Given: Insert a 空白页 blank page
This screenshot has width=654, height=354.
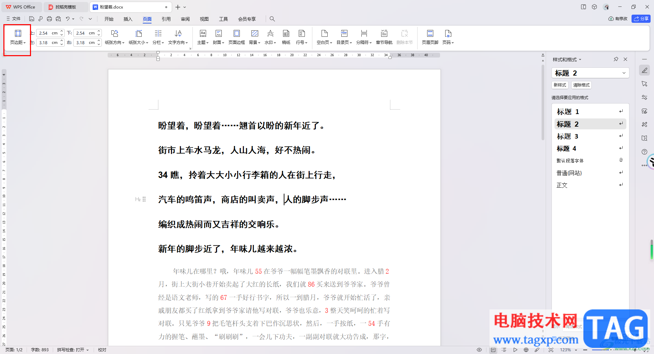Looking at the screenshot, I should tap(324, 37).
